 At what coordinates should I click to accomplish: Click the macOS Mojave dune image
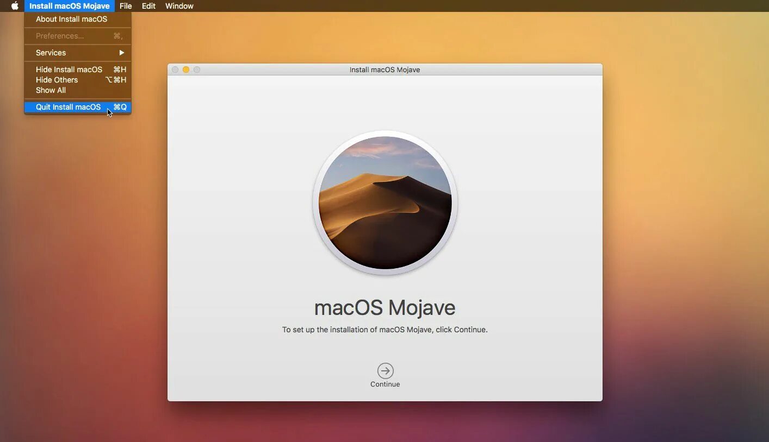(x=385, y=203)
